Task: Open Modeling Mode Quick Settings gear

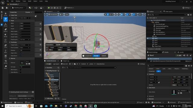Action: click(33, 92)
